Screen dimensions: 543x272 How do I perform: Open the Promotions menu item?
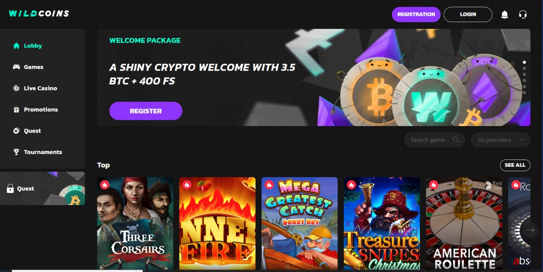point(41,109)
